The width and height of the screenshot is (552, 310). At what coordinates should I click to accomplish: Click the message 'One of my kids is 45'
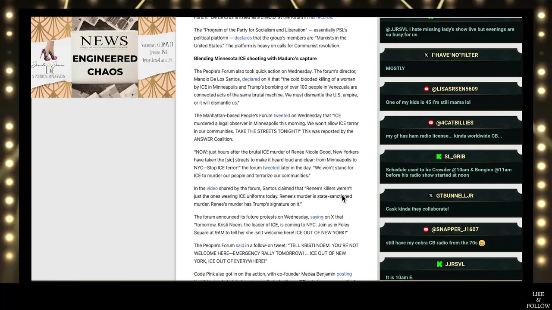[x=428, y=102]
